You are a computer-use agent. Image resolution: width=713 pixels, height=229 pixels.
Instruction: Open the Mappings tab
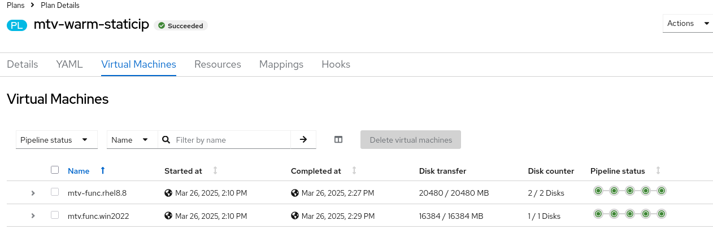281,64
